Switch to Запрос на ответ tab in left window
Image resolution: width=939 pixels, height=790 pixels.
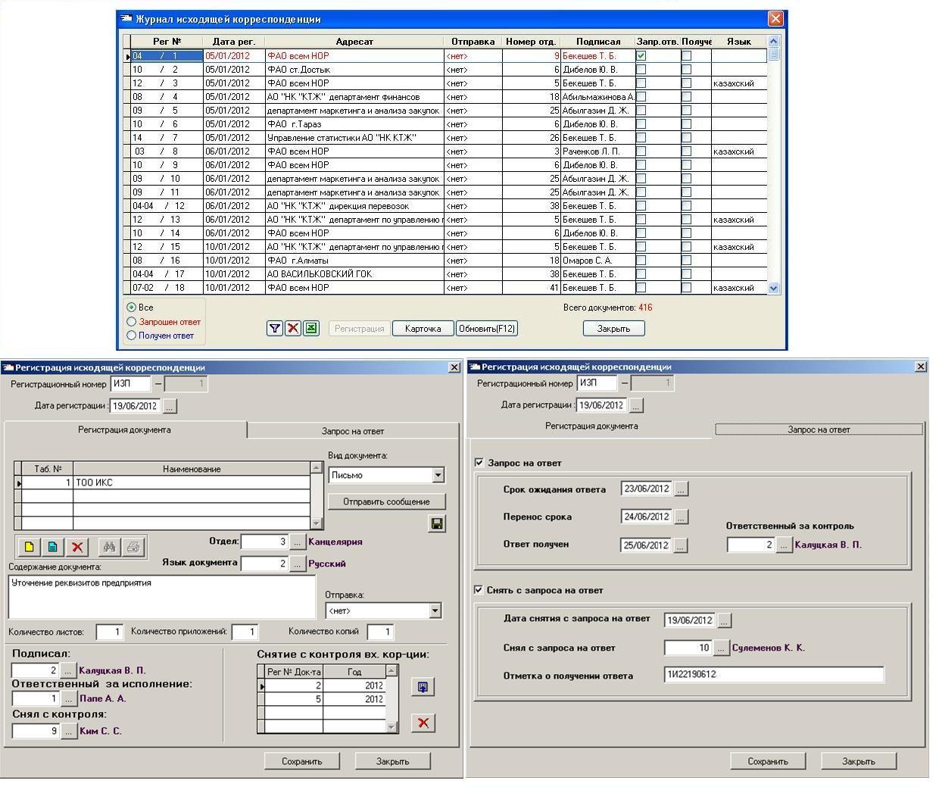tap(353, 431)
